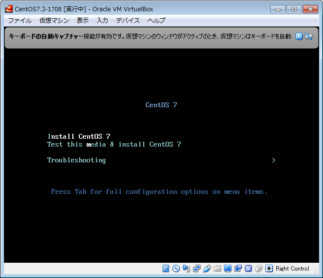Click the network adapter status icon
Image resolution: width=323 pixels, height=278 pixels.
197,269
